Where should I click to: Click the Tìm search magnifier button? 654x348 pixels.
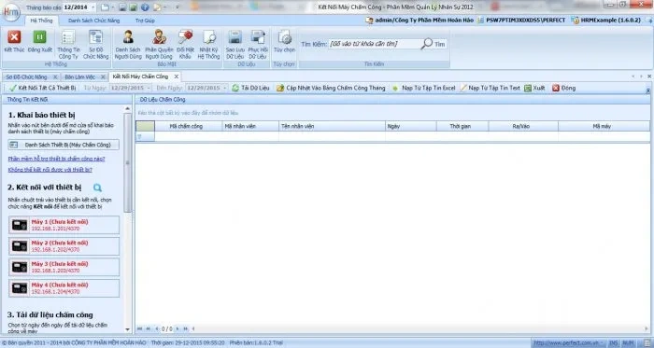click(x=434, y=44)
